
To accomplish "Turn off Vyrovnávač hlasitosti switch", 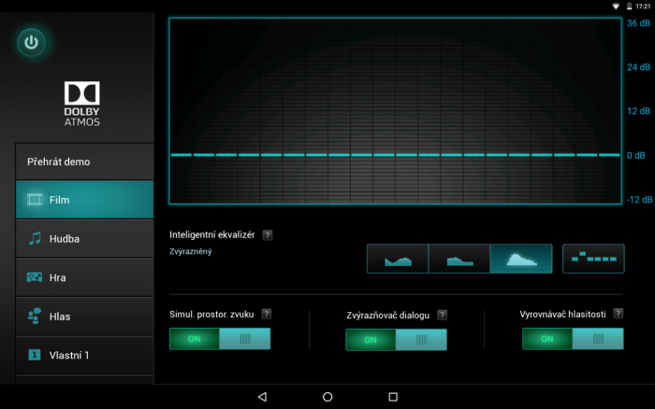I will click(x=573, y=339).
